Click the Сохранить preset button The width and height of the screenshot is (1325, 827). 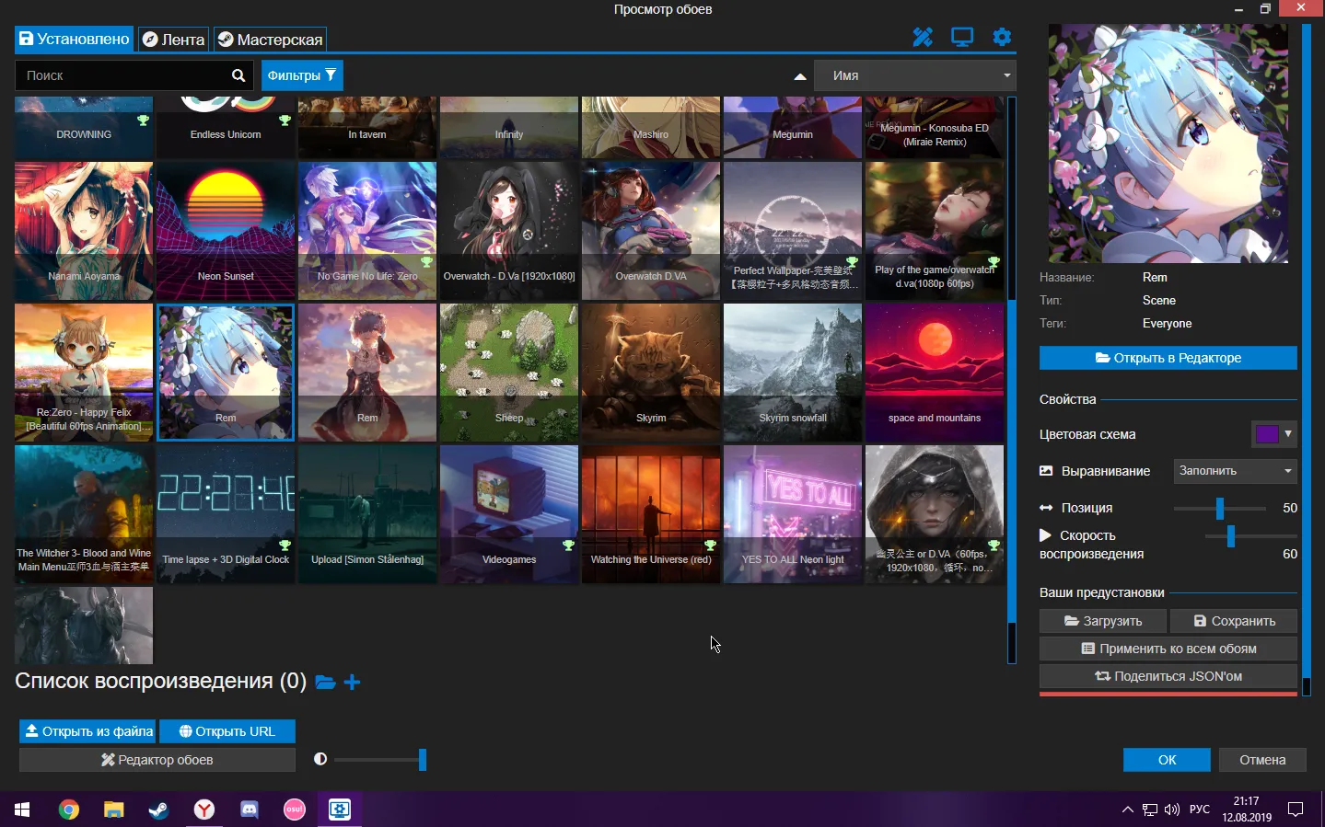pos(1234,621)
